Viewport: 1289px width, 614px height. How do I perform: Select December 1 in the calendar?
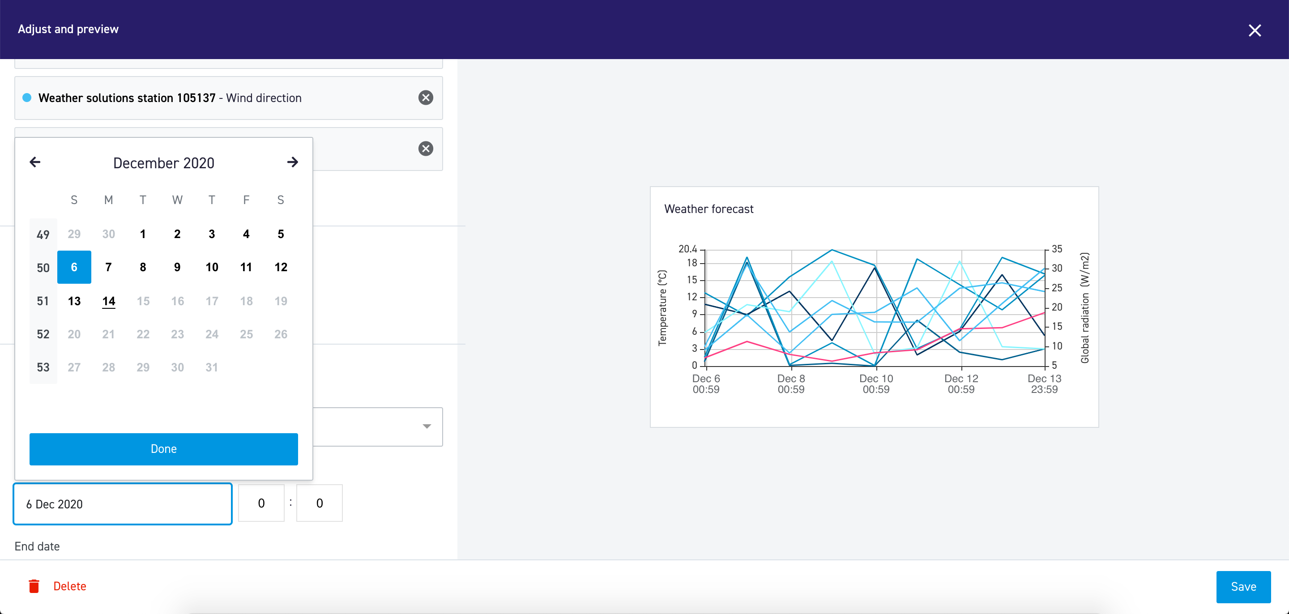coord(143,234)
